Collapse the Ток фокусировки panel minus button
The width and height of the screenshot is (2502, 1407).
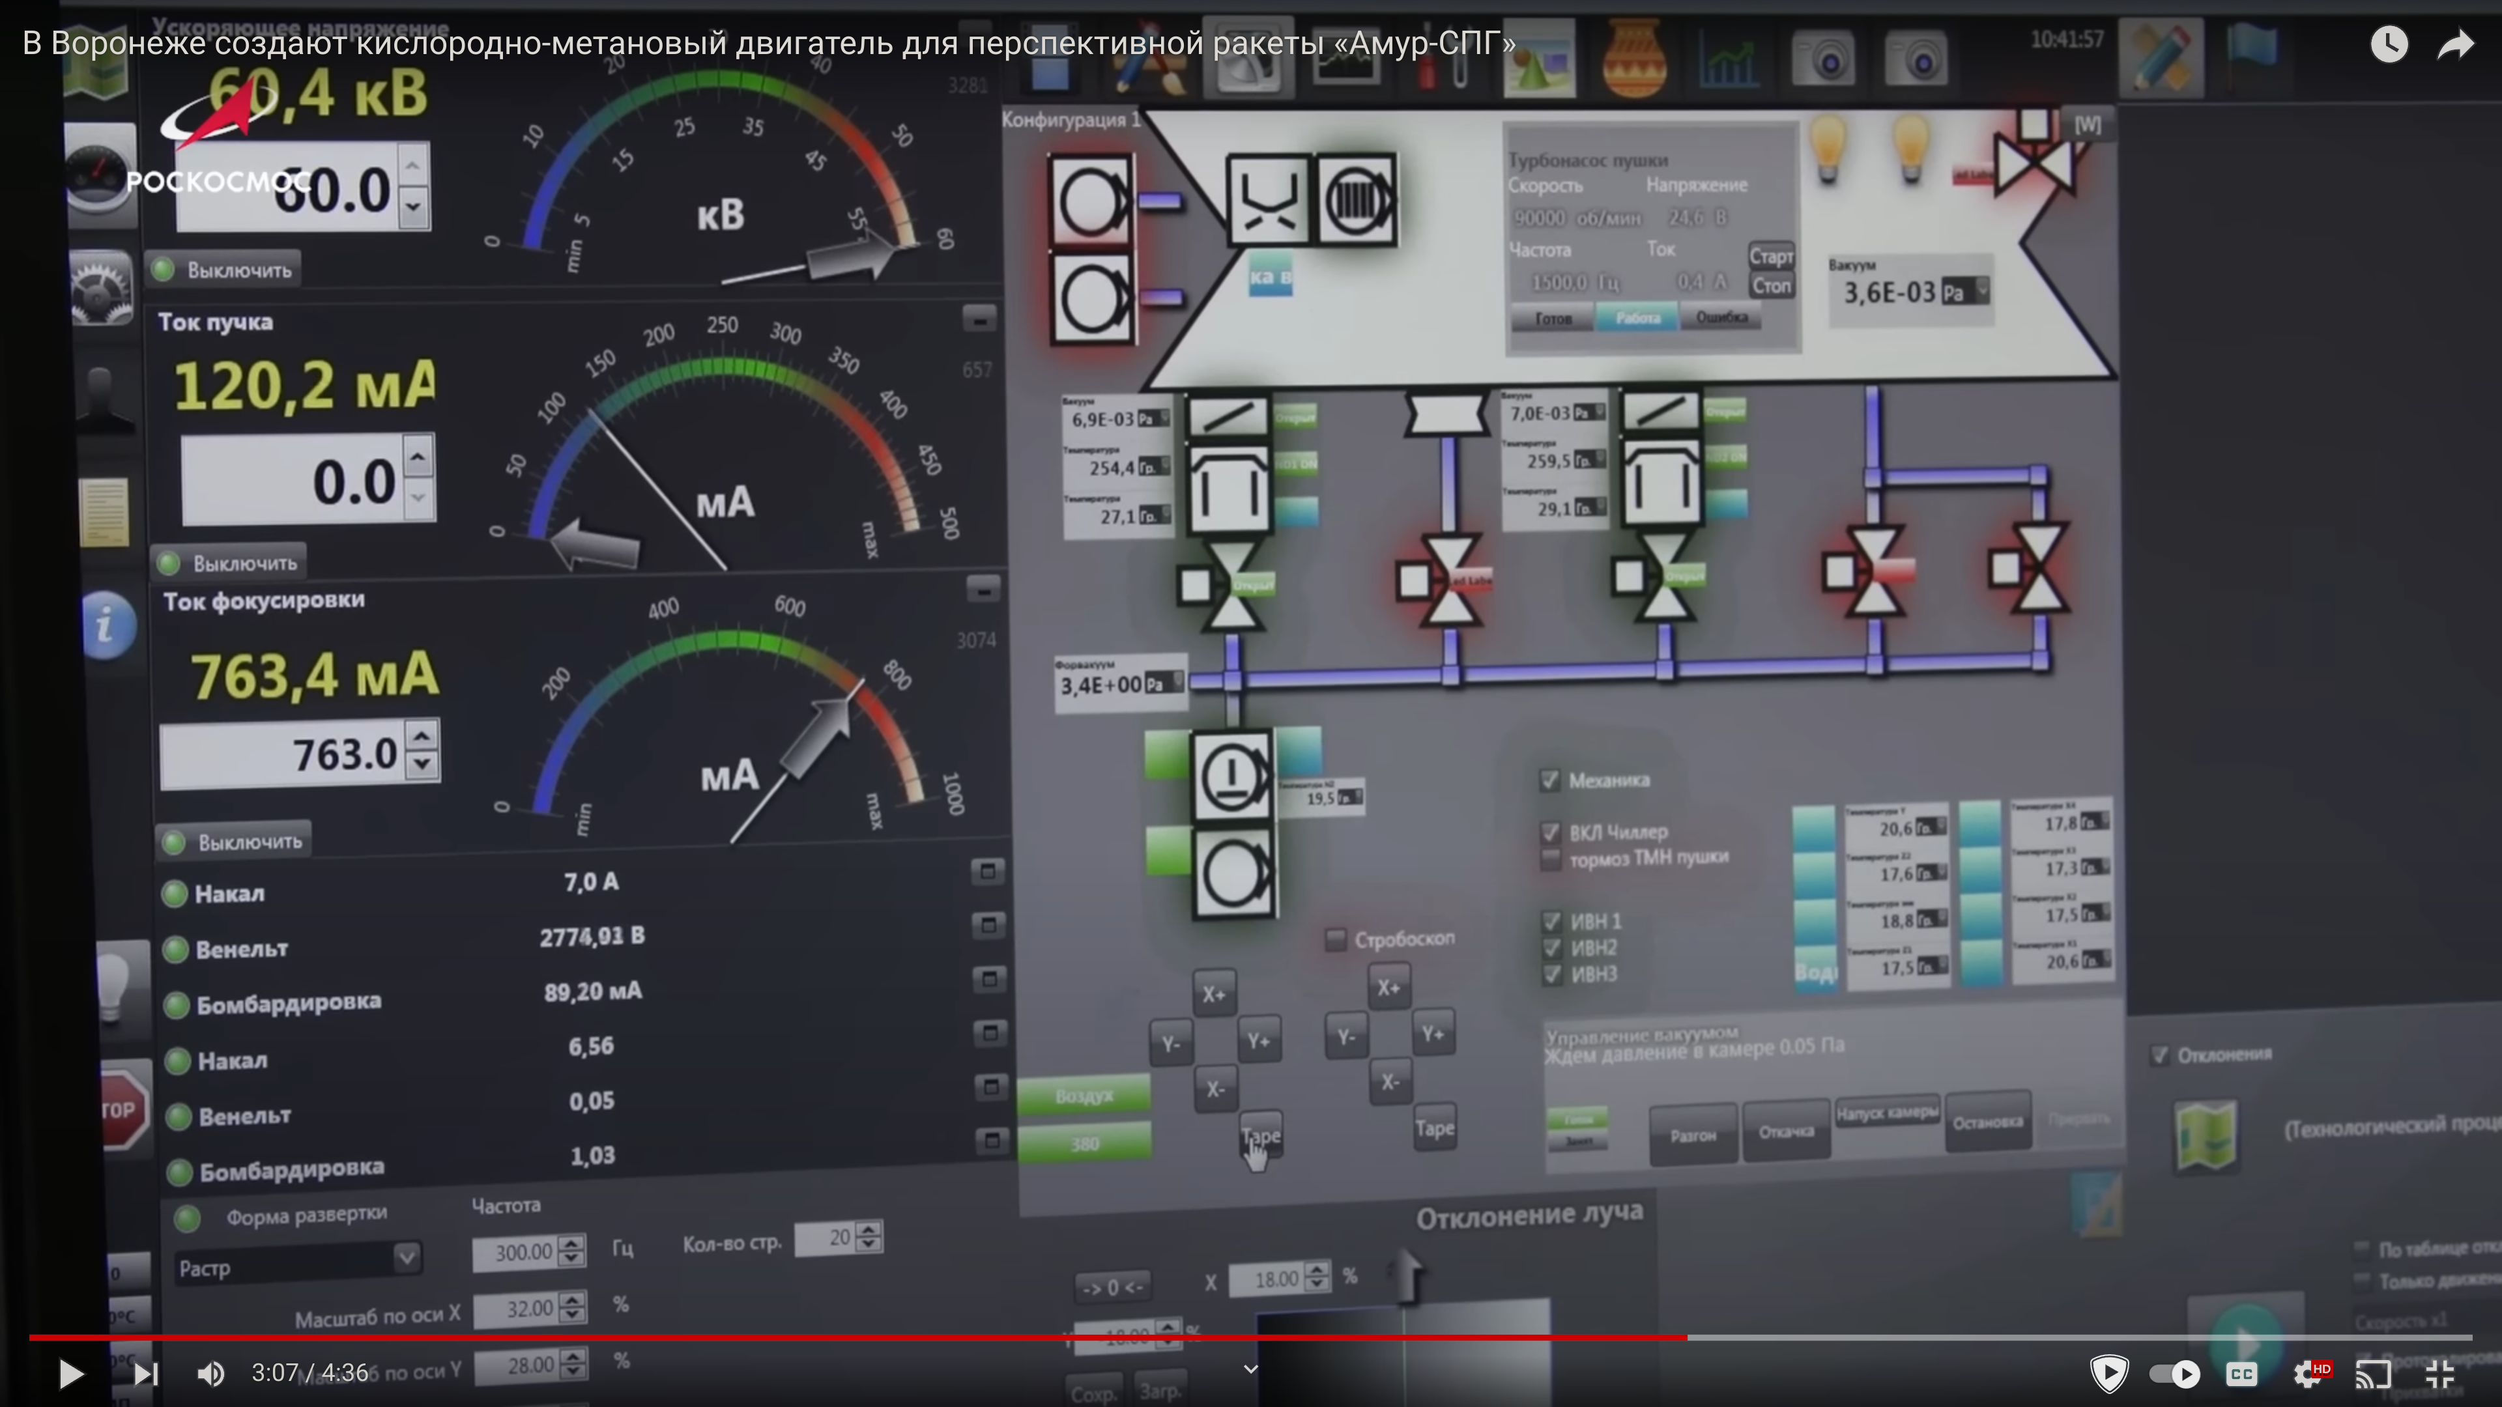click(983, 588)
